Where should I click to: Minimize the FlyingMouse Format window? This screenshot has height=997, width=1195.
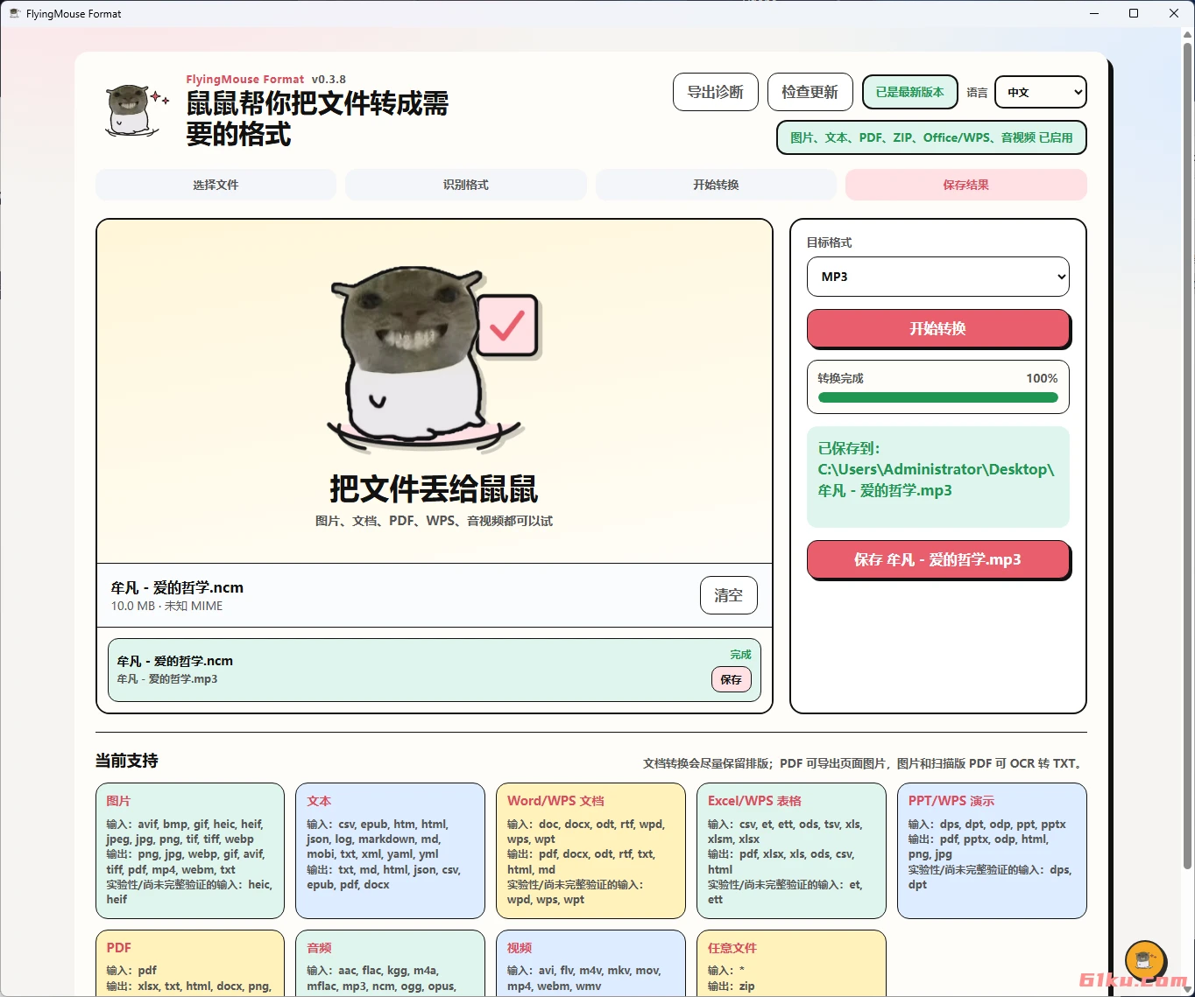point(1093,13)
